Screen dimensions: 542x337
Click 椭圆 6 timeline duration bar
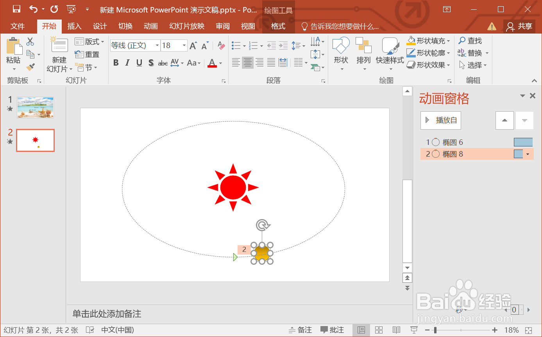[x=523, y=142]
